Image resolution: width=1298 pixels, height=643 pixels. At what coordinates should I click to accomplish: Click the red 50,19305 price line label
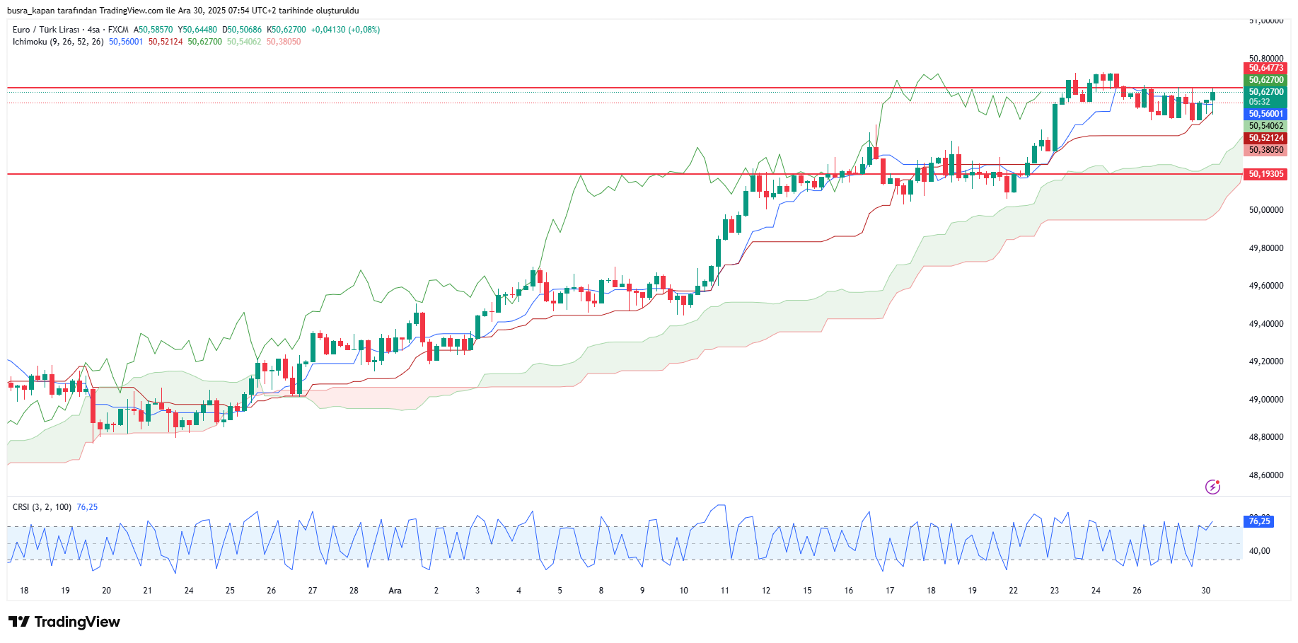click(1265, 174)
